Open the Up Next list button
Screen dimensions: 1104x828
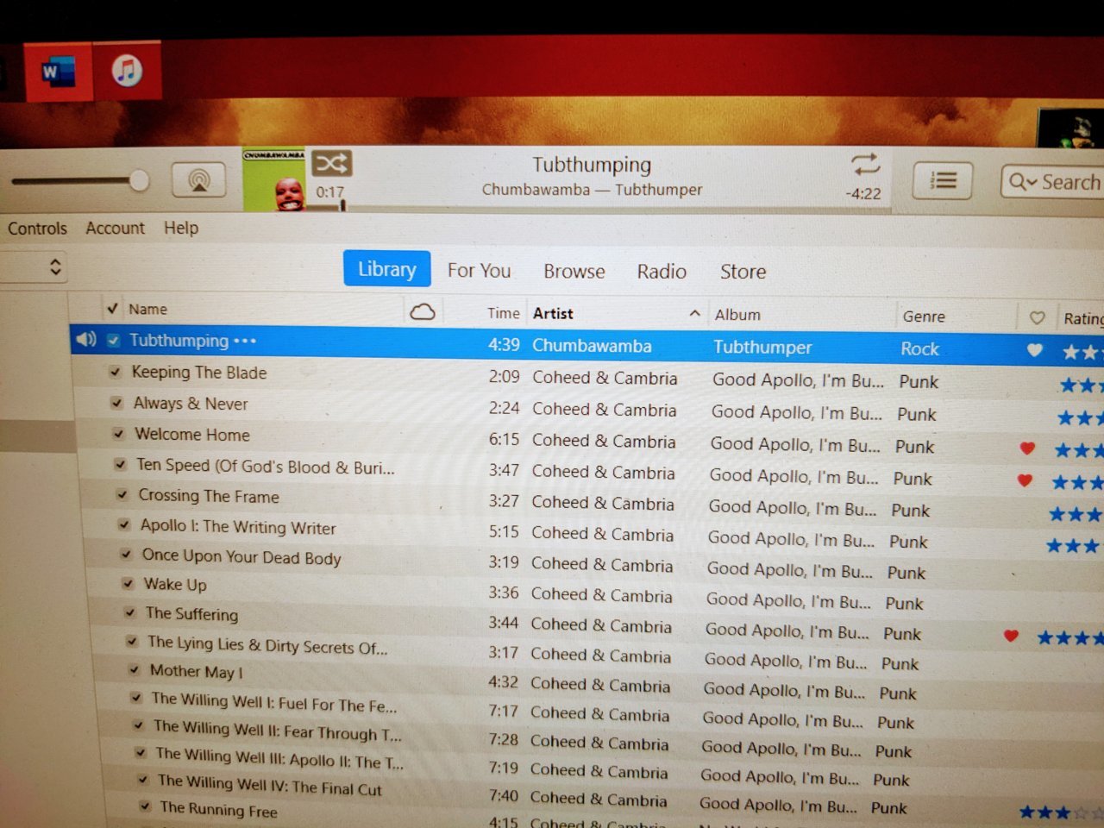click(943, 181)
